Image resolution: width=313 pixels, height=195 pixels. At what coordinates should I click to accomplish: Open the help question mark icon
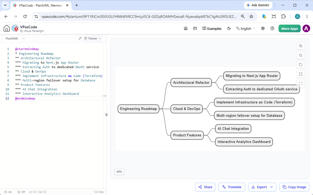[x=272, y=29]
